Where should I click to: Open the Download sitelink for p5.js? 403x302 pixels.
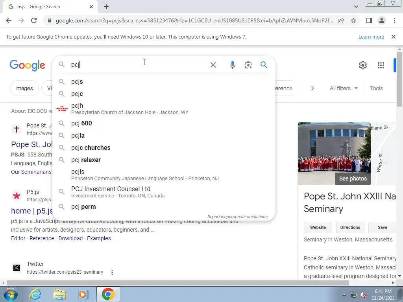[70, 238]
